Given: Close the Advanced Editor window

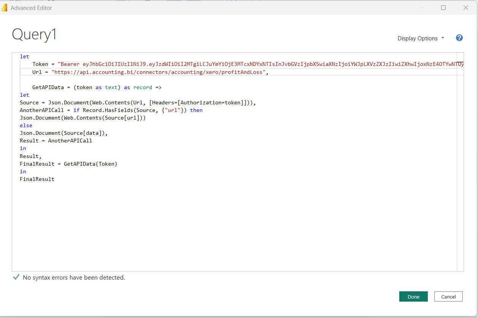Looking at the screenshot, I should [465, 8].
